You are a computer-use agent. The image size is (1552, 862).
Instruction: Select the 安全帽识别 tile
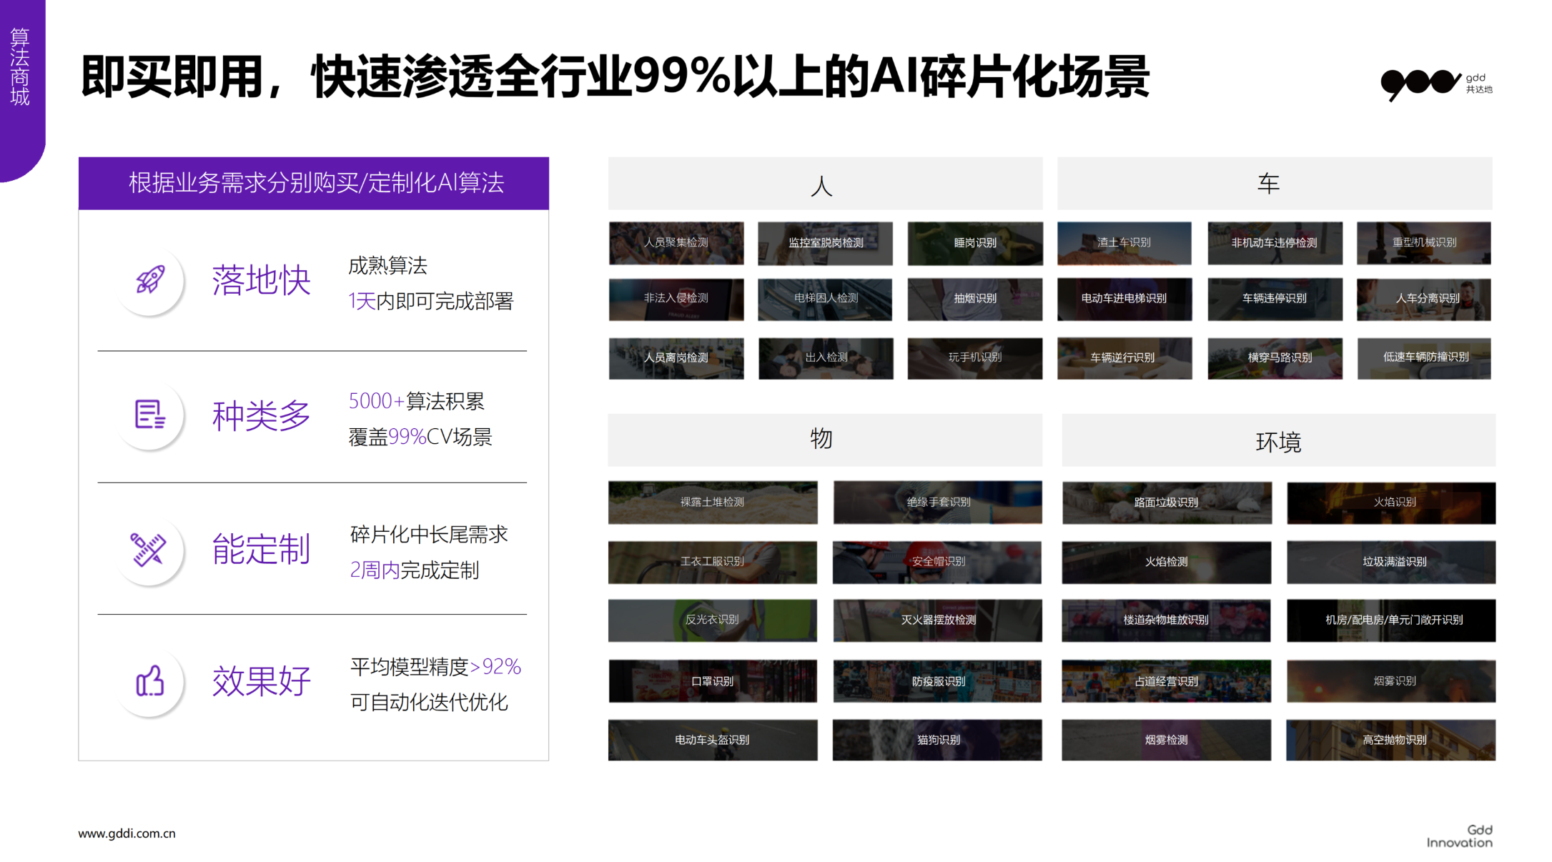[937, 562]
